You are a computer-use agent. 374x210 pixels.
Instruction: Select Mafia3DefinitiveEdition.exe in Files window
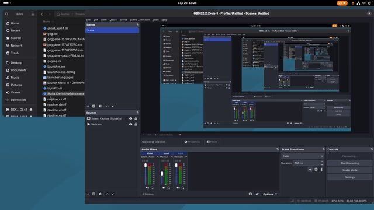64,93
